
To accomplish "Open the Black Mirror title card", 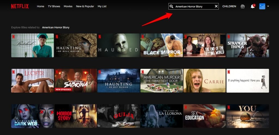I will (162, 45).
